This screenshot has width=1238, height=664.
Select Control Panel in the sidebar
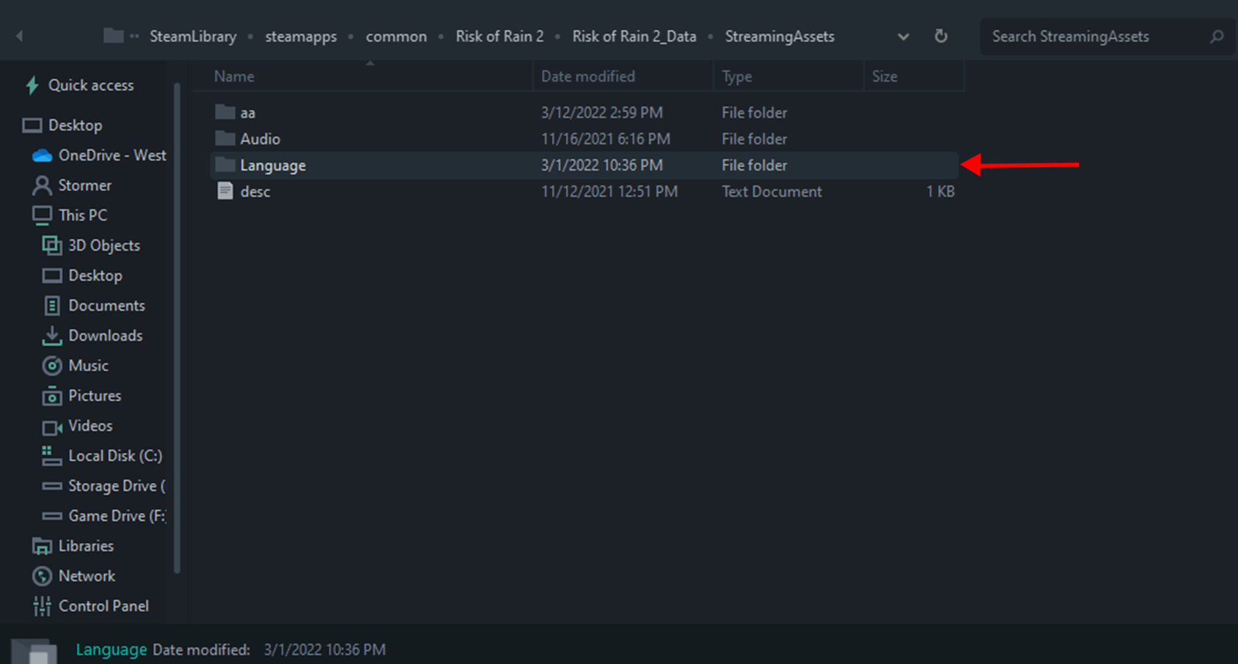[x=103, y=606]
